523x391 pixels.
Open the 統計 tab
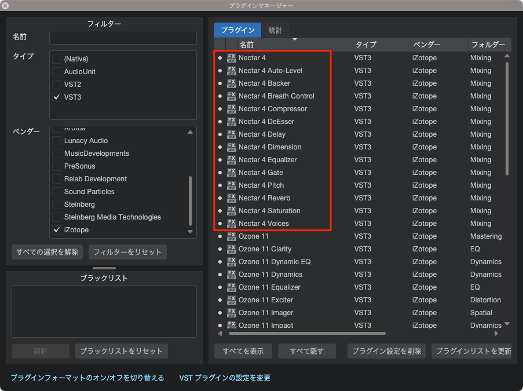(x=275, y=30)
